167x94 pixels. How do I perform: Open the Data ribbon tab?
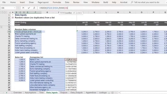click(x=67, y=2)
